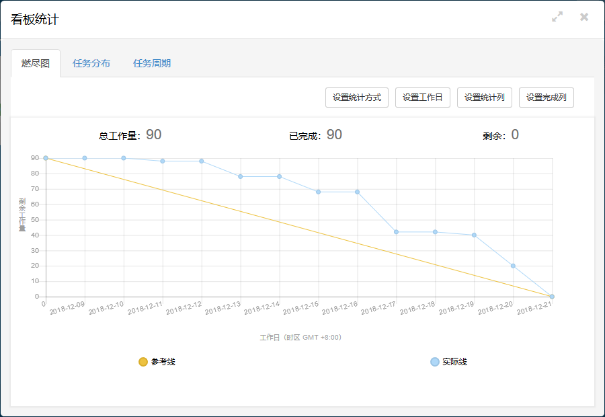
Task: Switch to the 燃尽图 tab
Action: [36, 63]
